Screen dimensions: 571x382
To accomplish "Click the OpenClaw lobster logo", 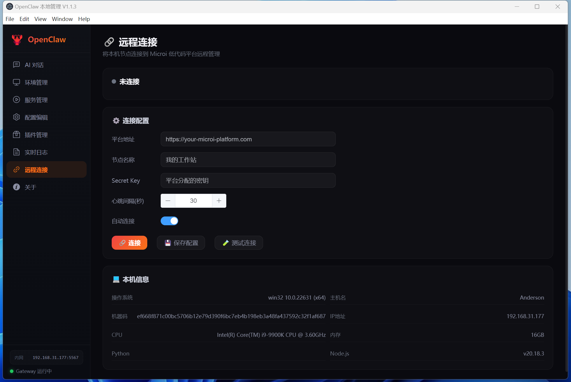I will [x=17, y=40].
